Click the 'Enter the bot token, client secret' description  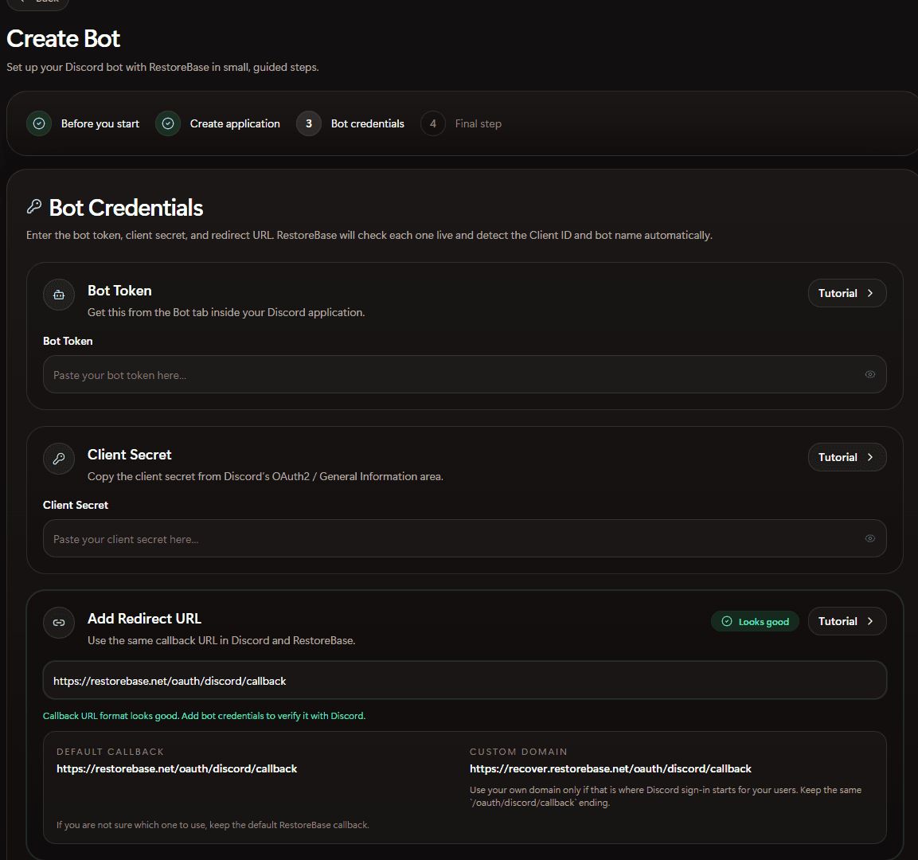[x=369, y=236]
